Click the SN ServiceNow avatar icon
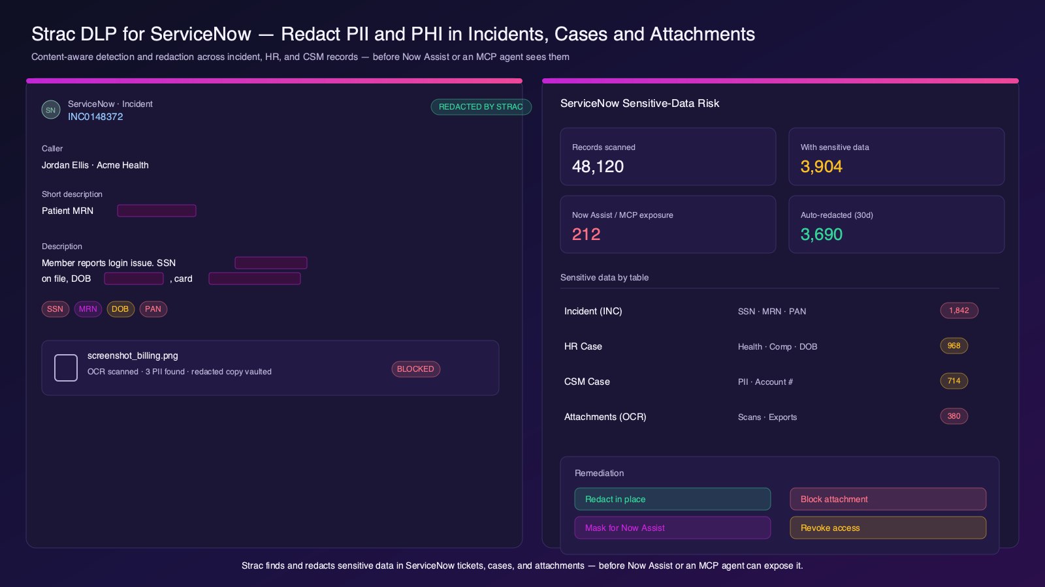The image size is (1045, 587). coord(51,110)
